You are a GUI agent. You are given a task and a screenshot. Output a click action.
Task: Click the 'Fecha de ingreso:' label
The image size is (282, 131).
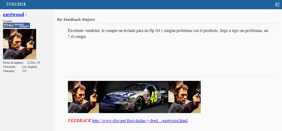pos(13,63)
